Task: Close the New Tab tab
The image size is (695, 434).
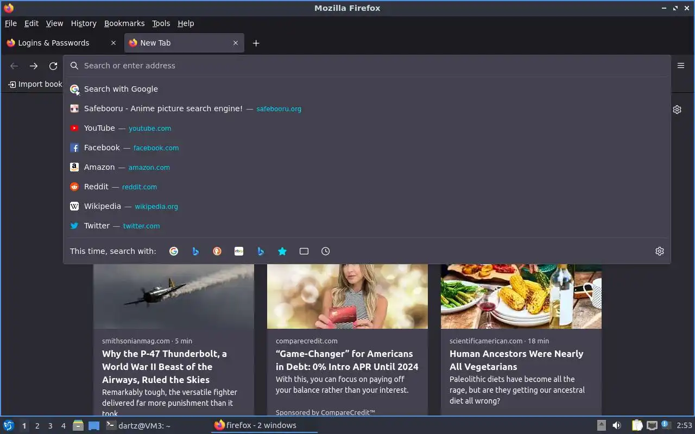Action: click(236, 43)
